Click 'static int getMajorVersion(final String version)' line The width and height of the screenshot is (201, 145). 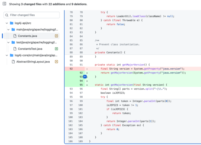(x=131, y=85)
